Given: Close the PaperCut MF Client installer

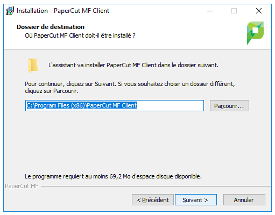Looking at the screenshot, I should (259, 11).
